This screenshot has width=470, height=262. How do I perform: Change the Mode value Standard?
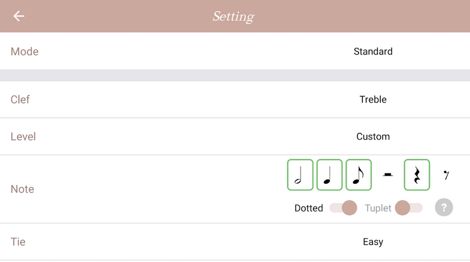[x=373, y=51]
